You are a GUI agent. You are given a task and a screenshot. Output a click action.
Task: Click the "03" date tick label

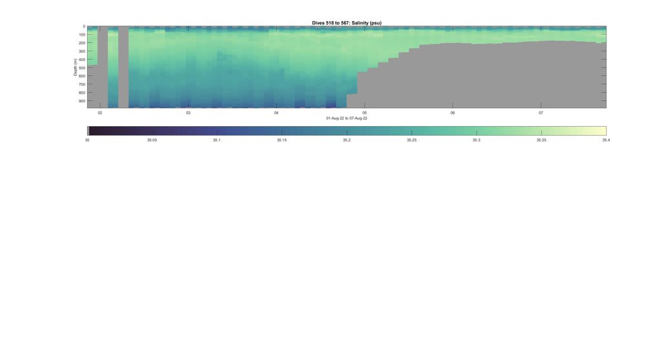188,113
